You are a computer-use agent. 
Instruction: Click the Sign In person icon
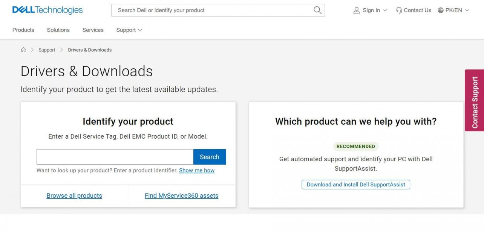tap(356, 11)
